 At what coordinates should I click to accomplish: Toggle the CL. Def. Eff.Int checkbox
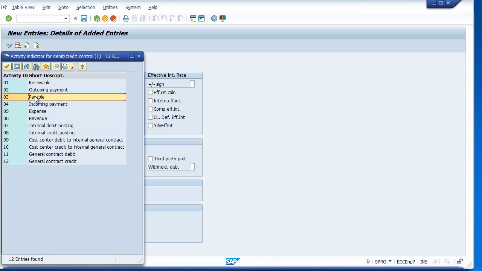coord(150,117)
